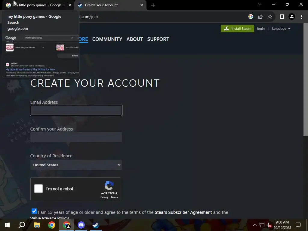The width and height of the screenshot is (308, 231).
Task: Open the Windows Start menu
Action: tap(7, 225)
